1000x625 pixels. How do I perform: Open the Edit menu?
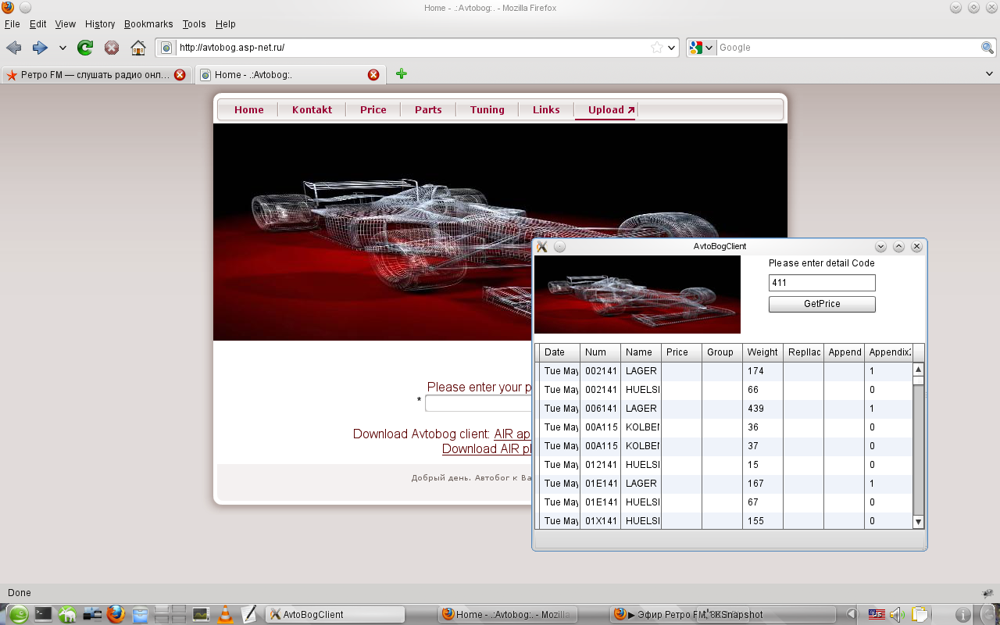37,24
